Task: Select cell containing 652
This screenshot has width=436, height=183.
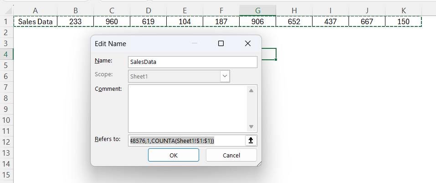Action: [x=294, y=21]
